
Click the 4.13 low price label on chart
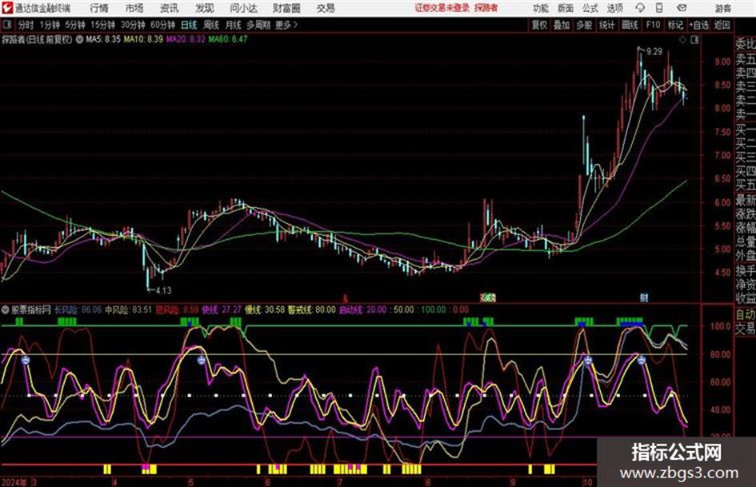[x=163, y=290]
